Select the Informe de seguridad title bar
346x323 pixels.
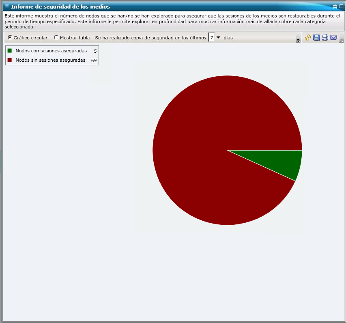click(61, 6)
